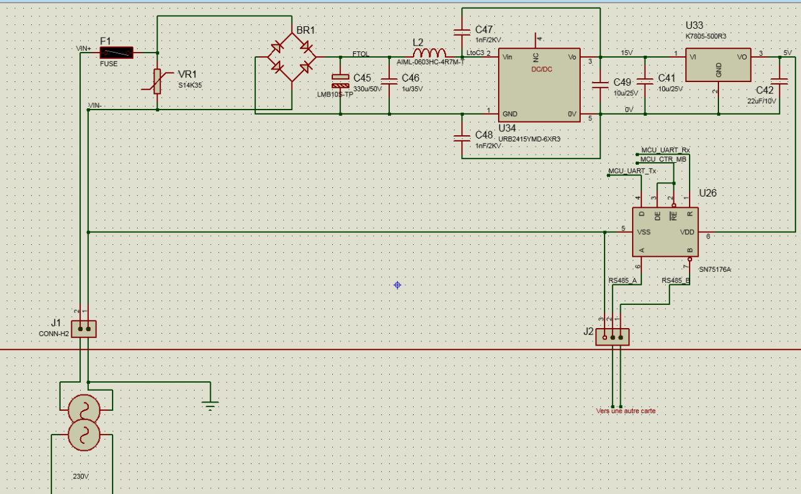
Task: Select the upper AC voltage source
Action: tap(84, 409)
